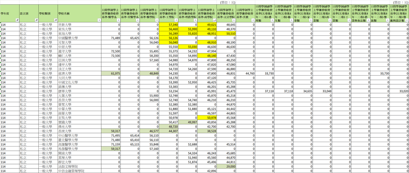The width and height of the screenshot is (409, 173).
Task: Select green cell with value 46,577
Action: point(150,131)
